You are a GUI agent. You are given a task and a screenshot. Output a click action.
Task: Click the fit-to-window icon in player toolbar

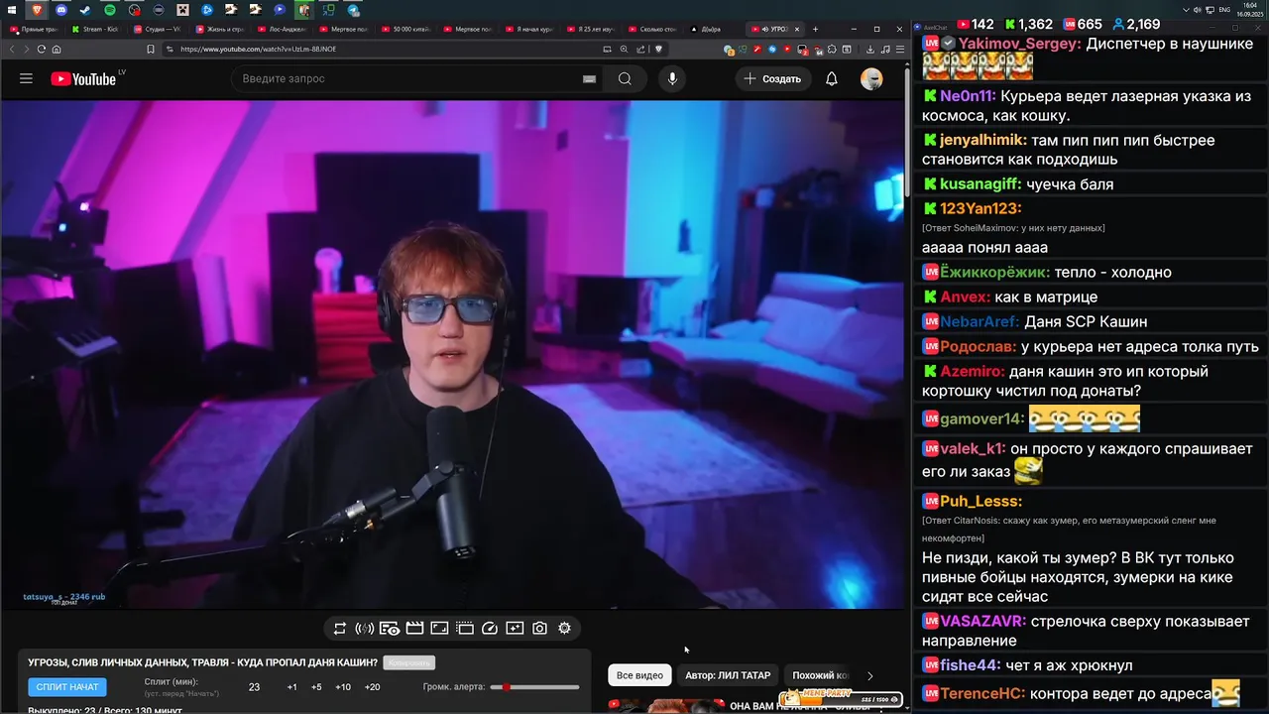(439, 628)
